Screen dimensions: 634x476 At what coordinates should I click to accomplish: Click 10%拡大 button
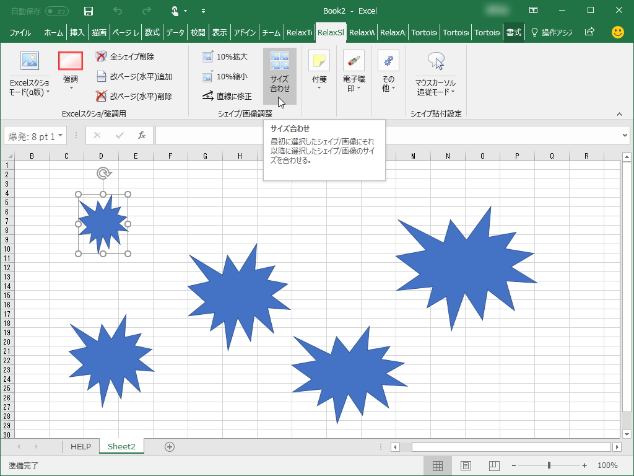(225, 56)
